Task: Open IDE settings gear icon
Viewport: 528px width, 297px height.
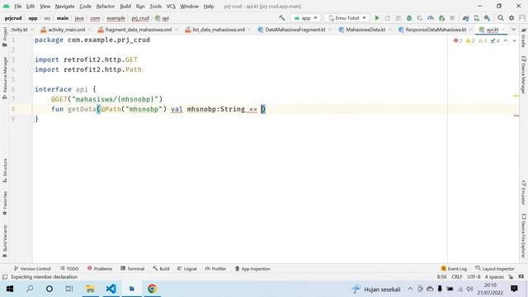Action: pyautogui.click(x=511, y=18)
